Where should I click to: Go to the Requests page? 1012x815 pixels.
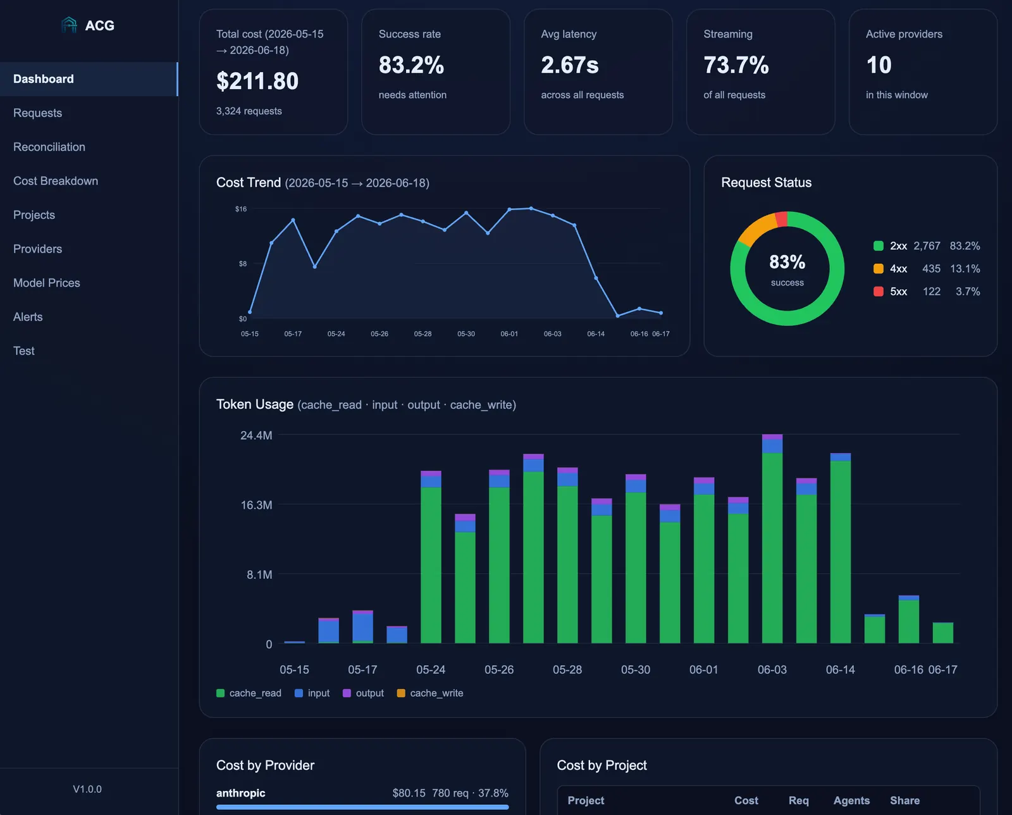89,113
